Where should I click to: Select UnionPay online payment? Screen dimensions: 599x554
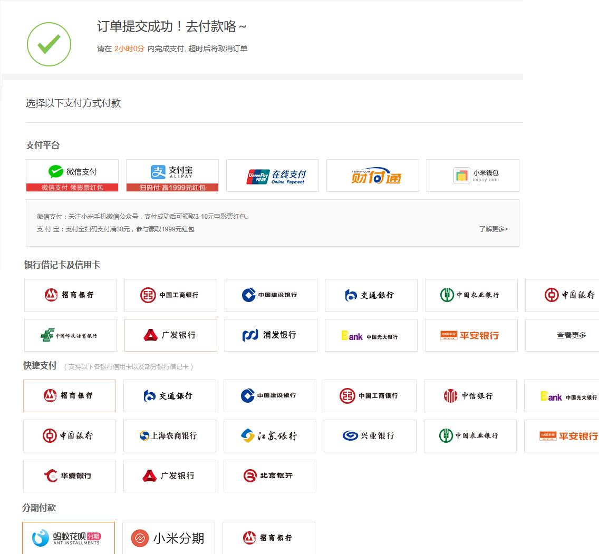(x=272, y=176)
